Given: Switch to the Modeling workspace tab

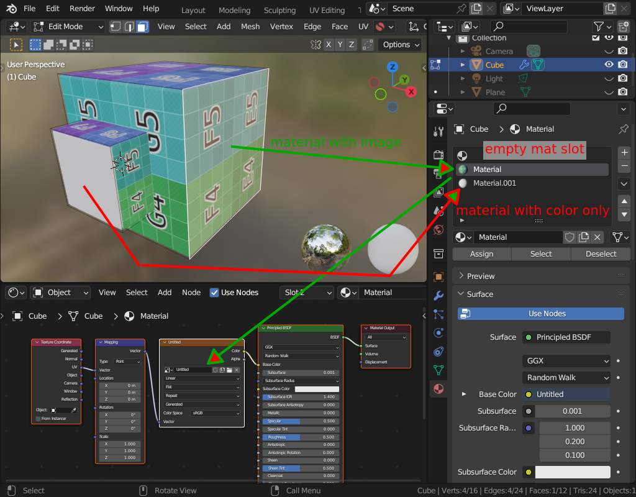Looking at the screenshot, I should [234, 10].
